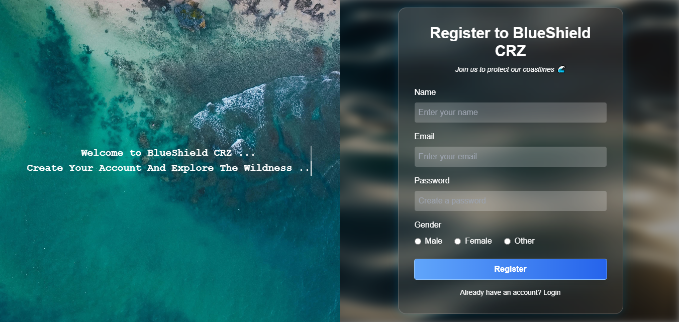Click into the Enter your email field
The image size is (679, 322).
[x=510, y=157]
